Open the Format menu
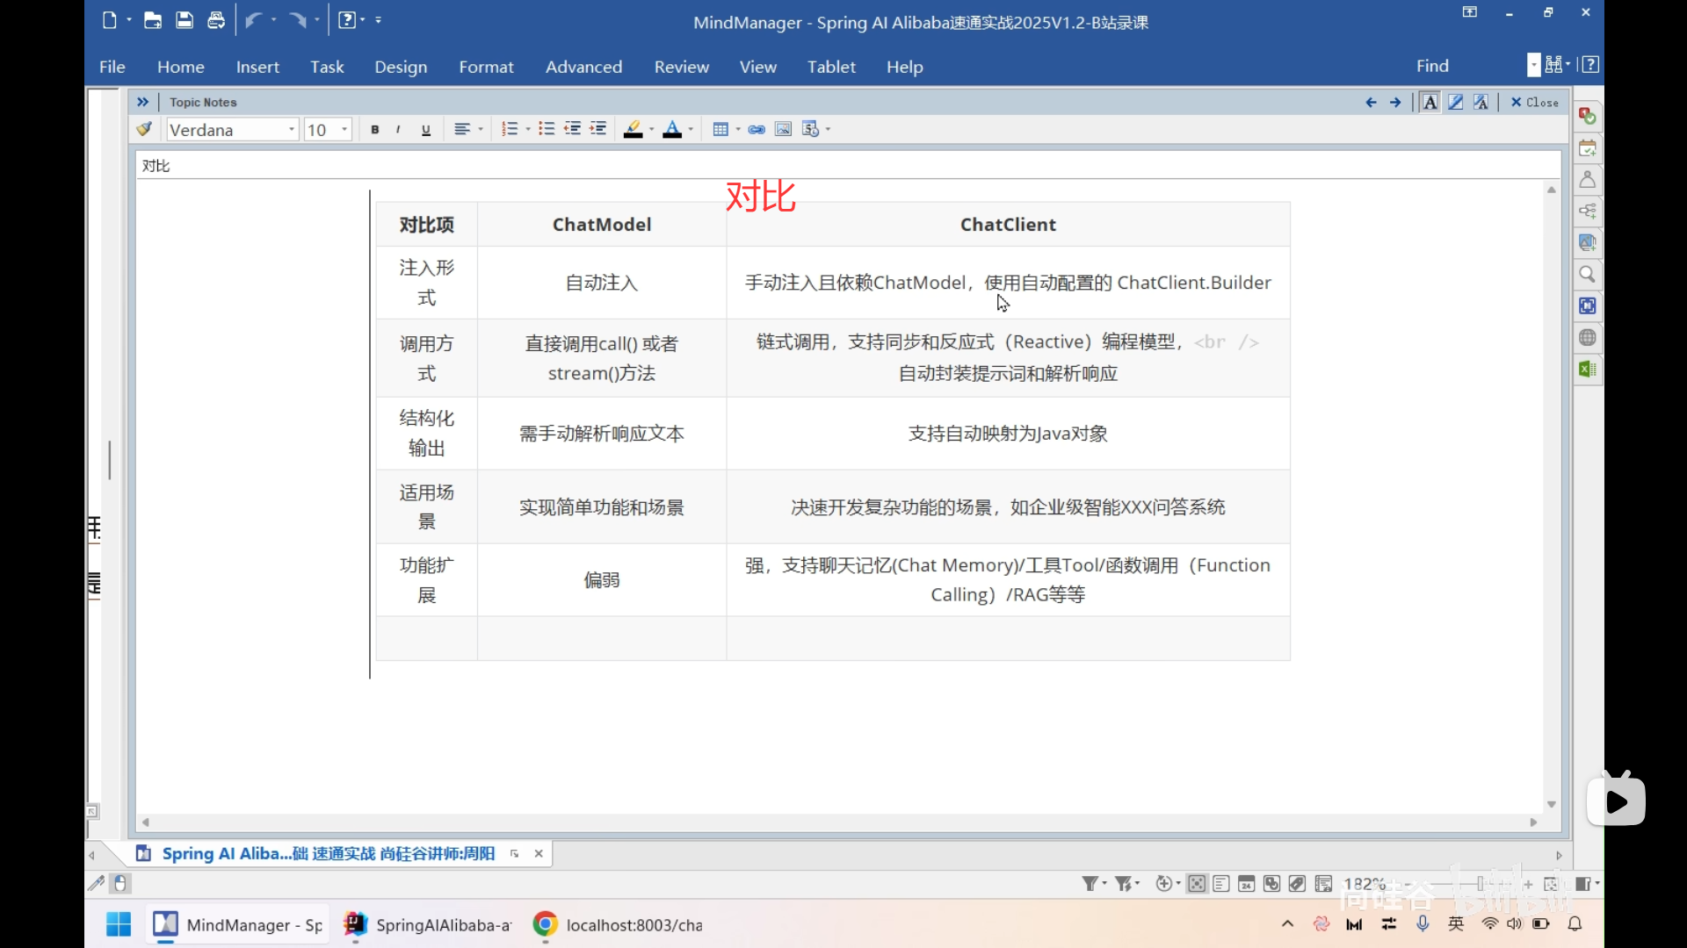 pos(487,67)
